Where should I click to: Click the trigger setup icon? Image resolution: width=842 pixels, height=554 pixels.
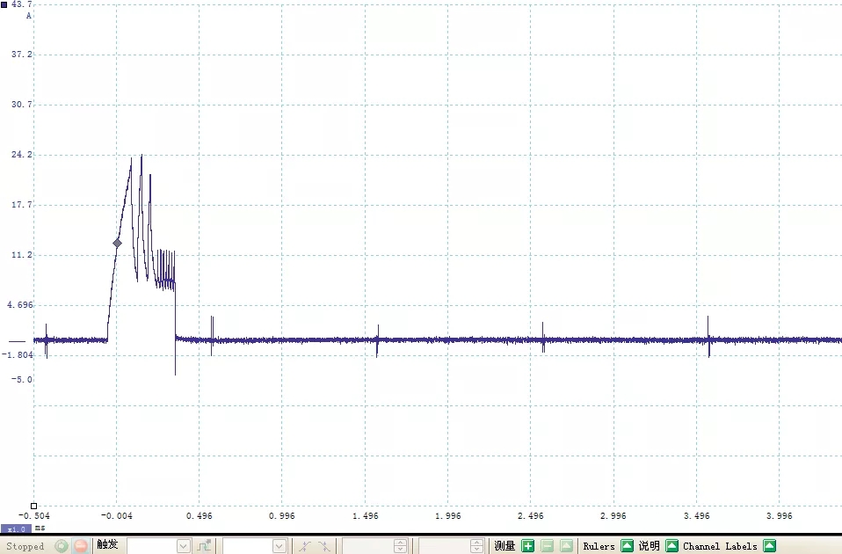204,546
